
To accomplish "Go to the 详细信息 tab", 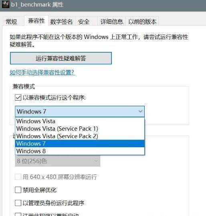I will (x=111, y=21).
